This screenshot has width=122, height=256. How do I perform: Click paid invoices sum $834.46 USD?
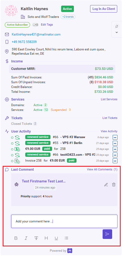(x=104, y=77)
